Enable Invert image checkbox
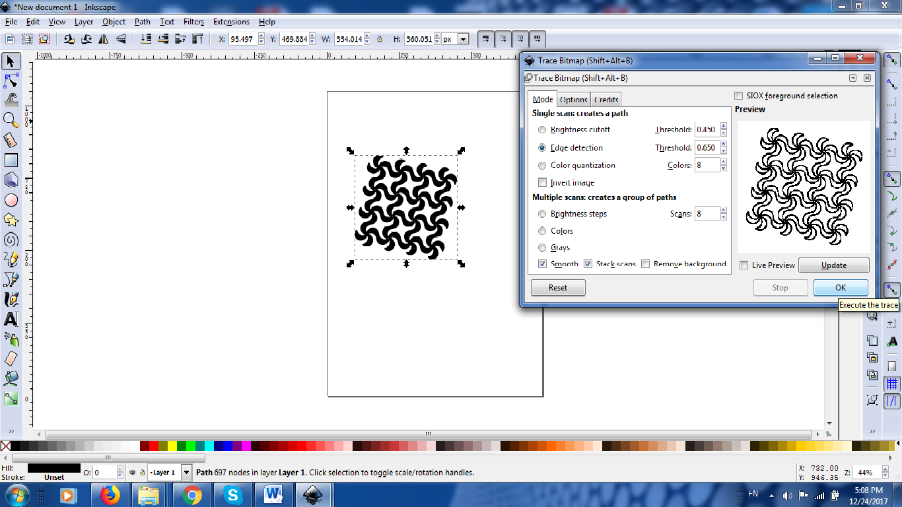This screenshot has height=507, width=902. tap(542, 183)
